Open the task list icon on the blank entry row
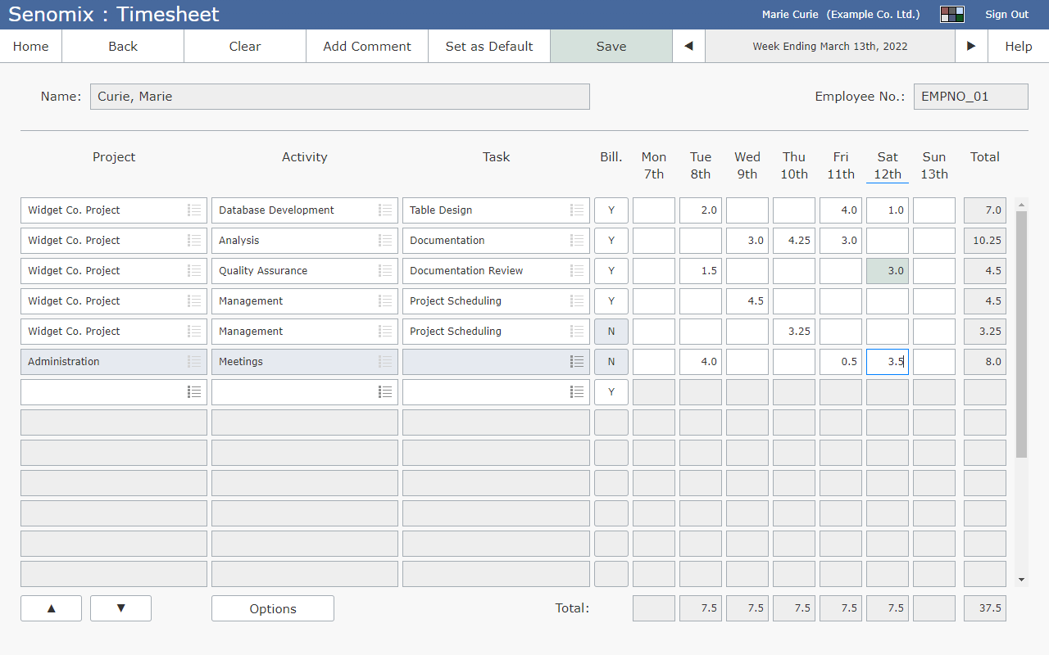1049x655 pixels. tap(576, 391)
